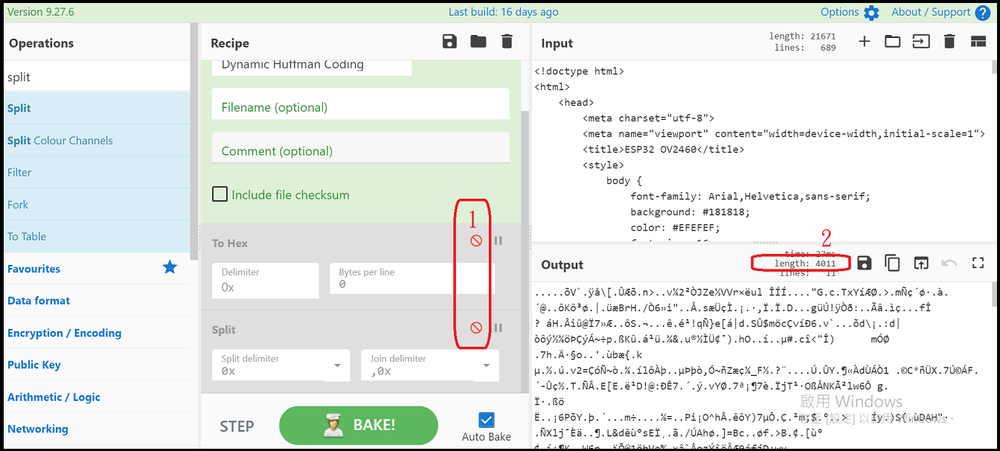Disable the Split operation
This screenshot has height=451, width=1000.
[476, 327]
